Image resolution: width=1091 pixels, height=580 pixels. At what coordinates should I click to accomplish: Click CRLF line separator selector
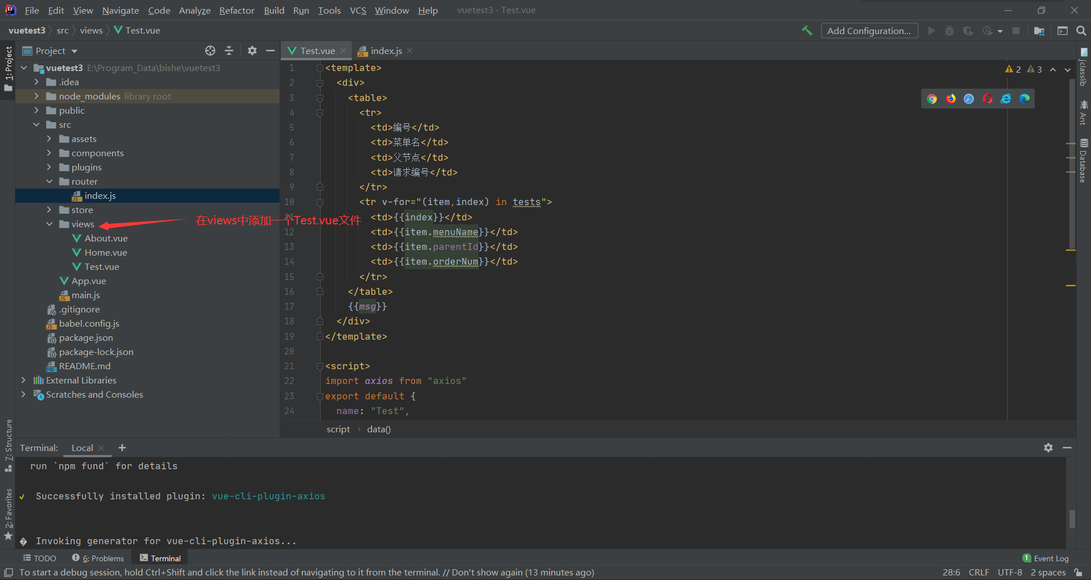pos(978,572)
